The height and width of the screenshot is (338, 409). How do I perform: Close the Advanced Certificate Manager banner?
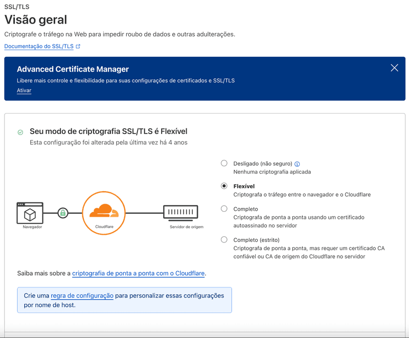394,68
